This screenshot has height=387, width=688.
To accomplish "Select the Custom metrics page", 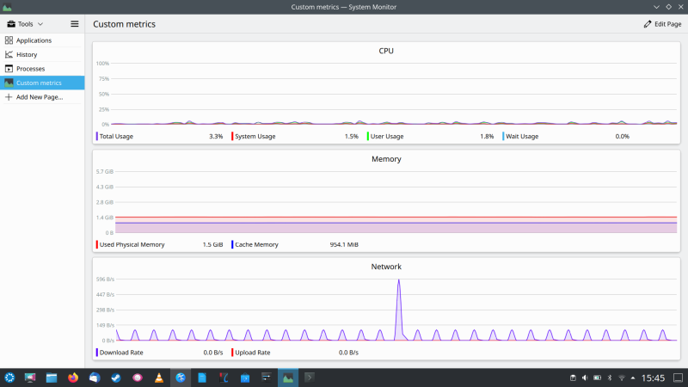I will [39, 83].
